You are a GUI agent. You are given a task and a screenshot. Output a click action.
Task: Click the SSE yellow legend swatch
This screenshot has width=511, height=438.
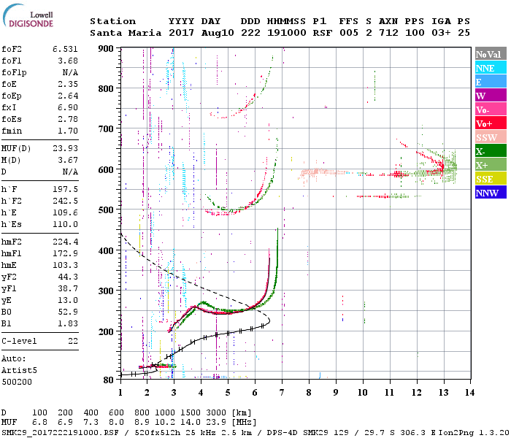pyautogui.click(x=491, y=179)
